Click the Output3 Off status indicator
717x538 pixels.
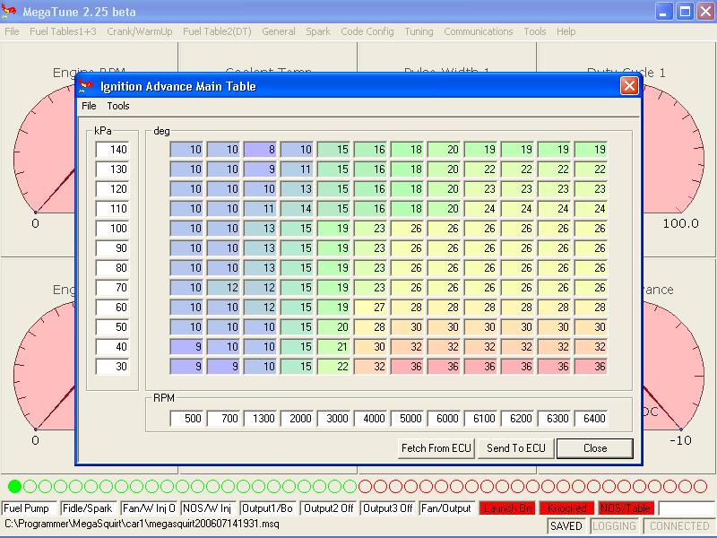tap(389, 508)
